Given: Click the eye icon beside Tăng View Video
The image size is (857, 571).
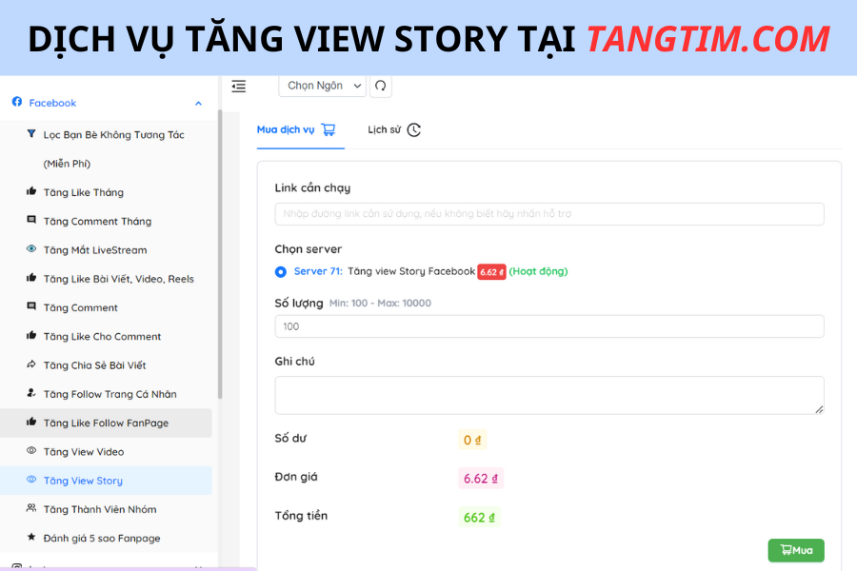Looking at the screenshot, I should pos(31,450).
